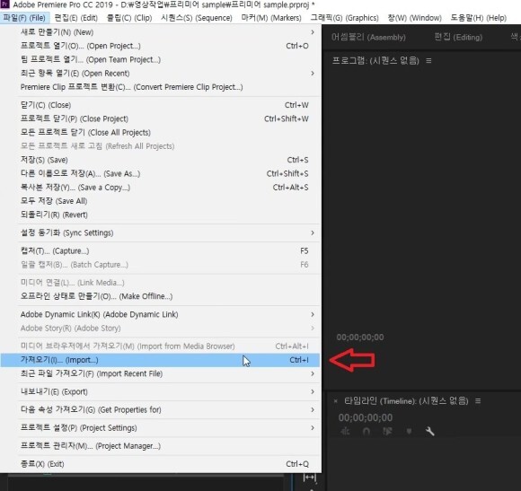
Task: Choose Close All Projects menu entry
Action: 160,133
